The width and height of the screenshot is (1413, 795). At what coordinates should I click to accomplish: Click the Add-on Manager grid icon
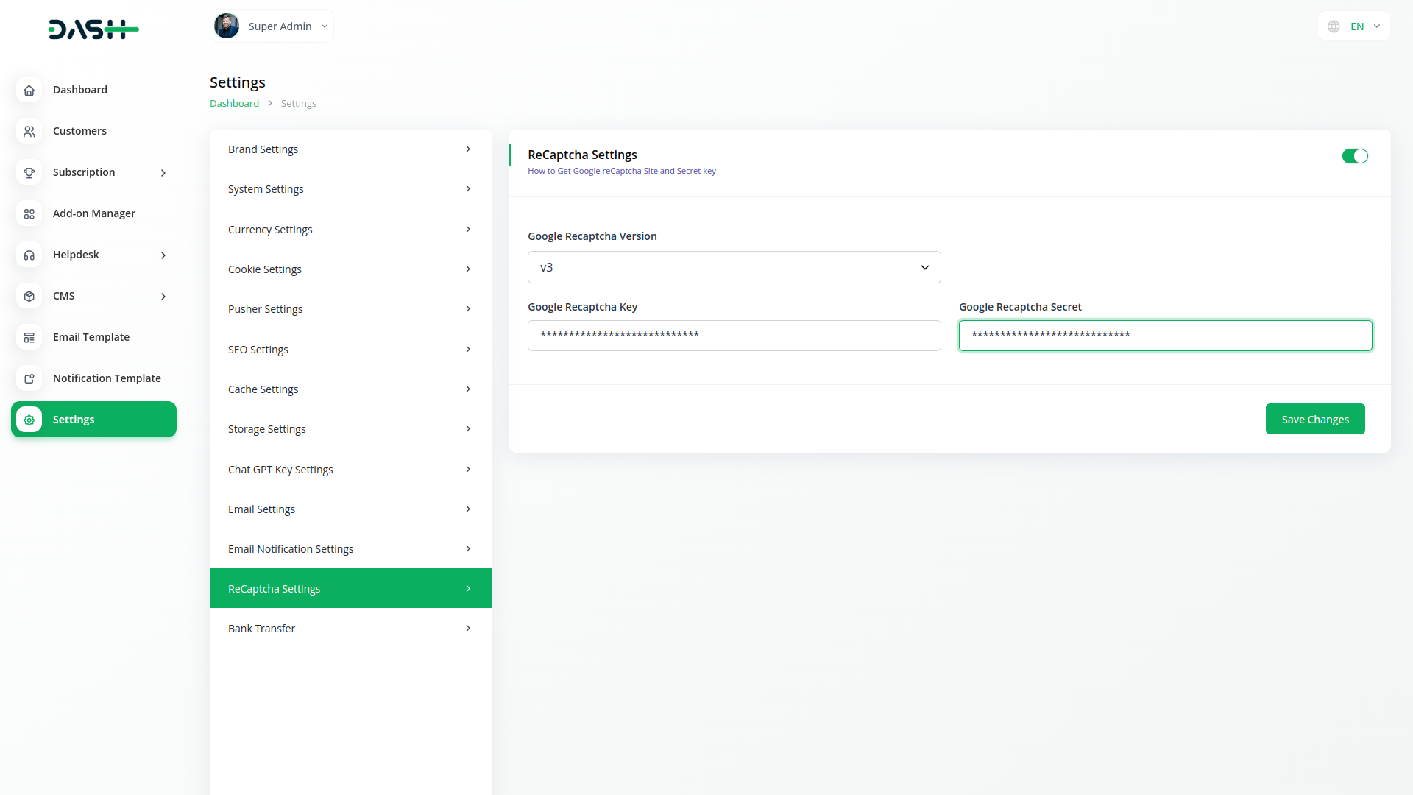[29, 213]
